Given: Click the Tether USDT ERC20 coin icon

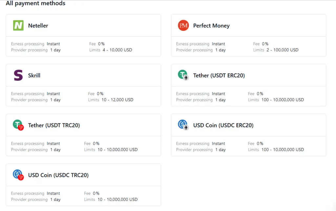Looking at the screenshot, I should point(183,75).
